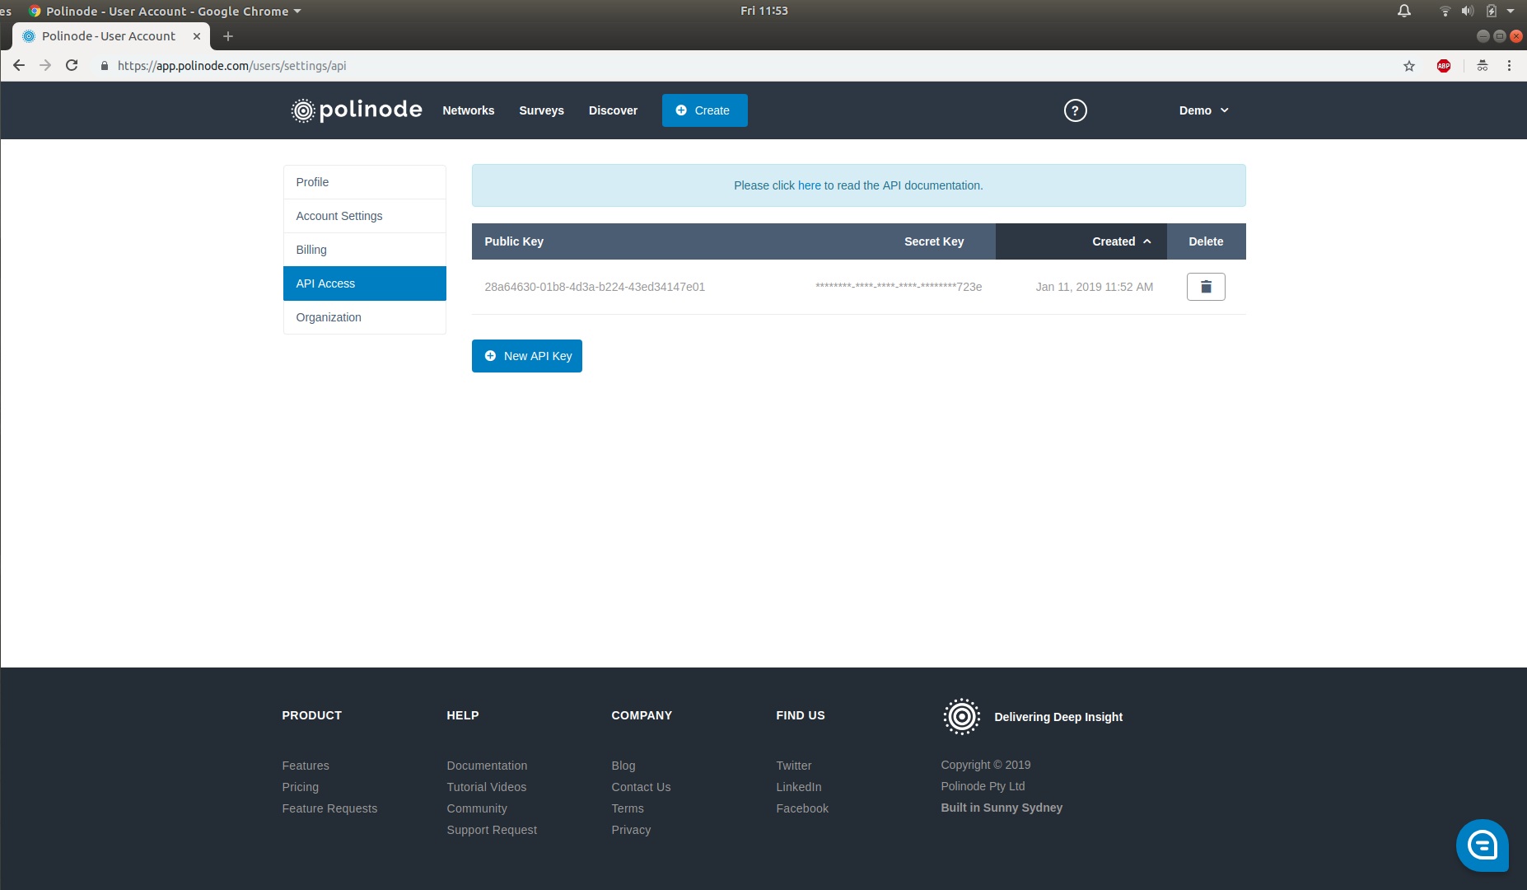Select the API Access tab

click(x=365, y=283)
